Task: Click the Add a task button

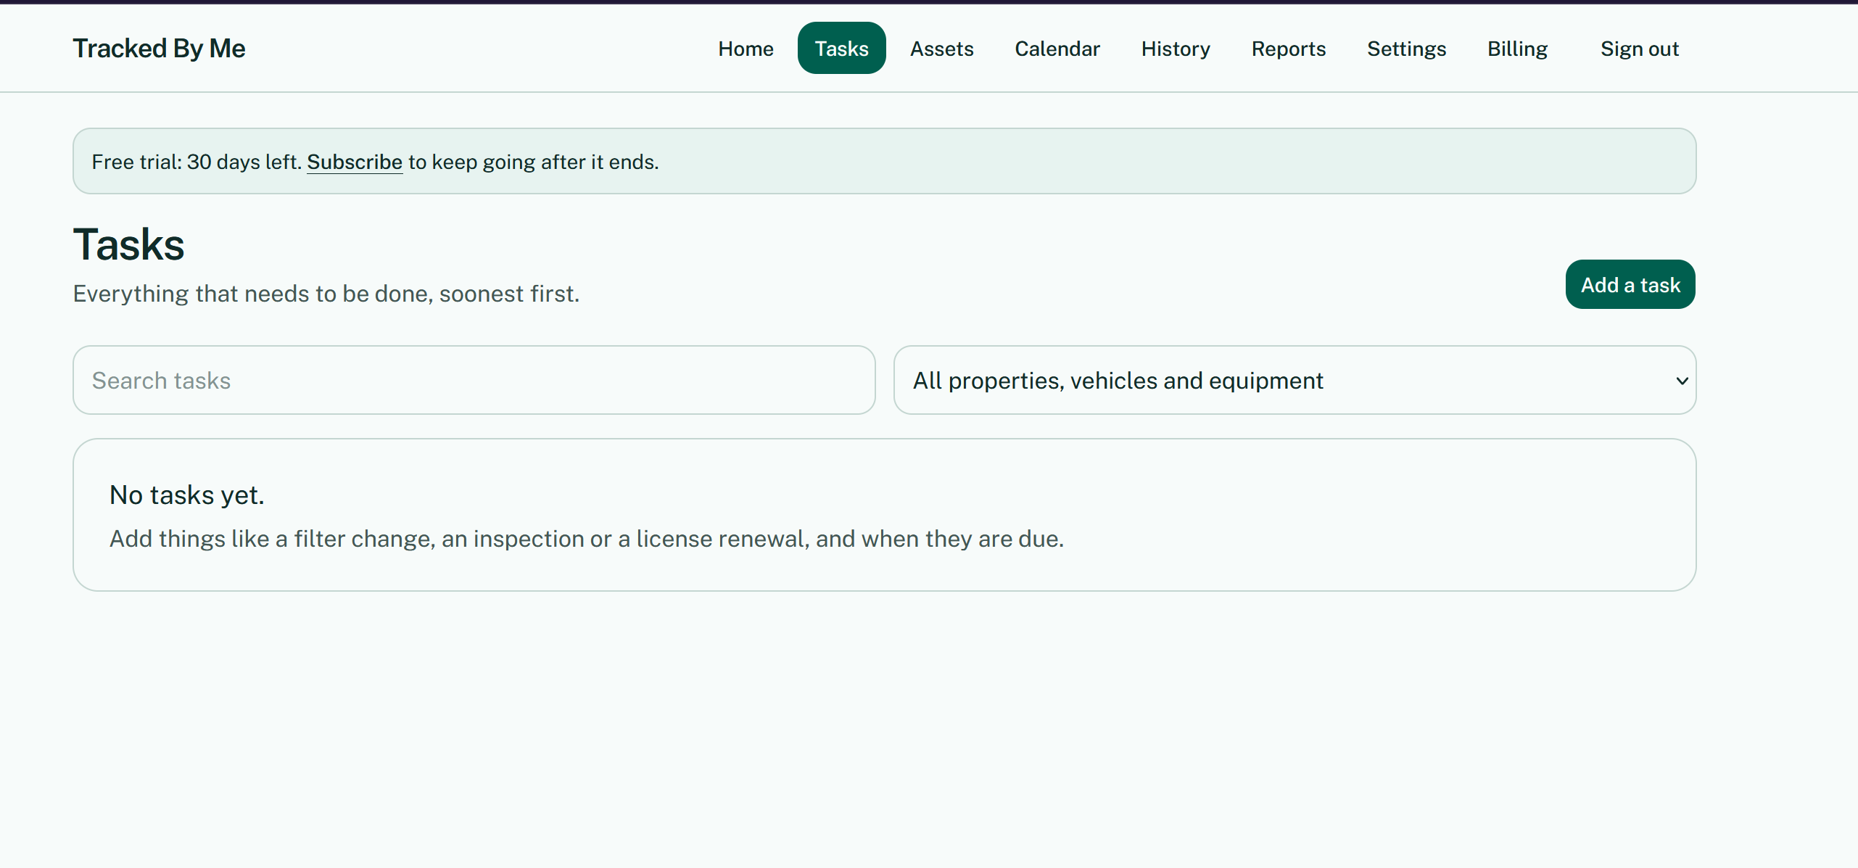Action: point(1630,284)
